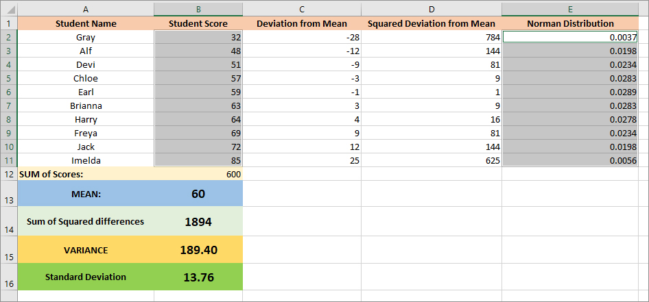Select the MEAN value cell showing 60
Screen dimensions: 649x302
coord(198,194)
